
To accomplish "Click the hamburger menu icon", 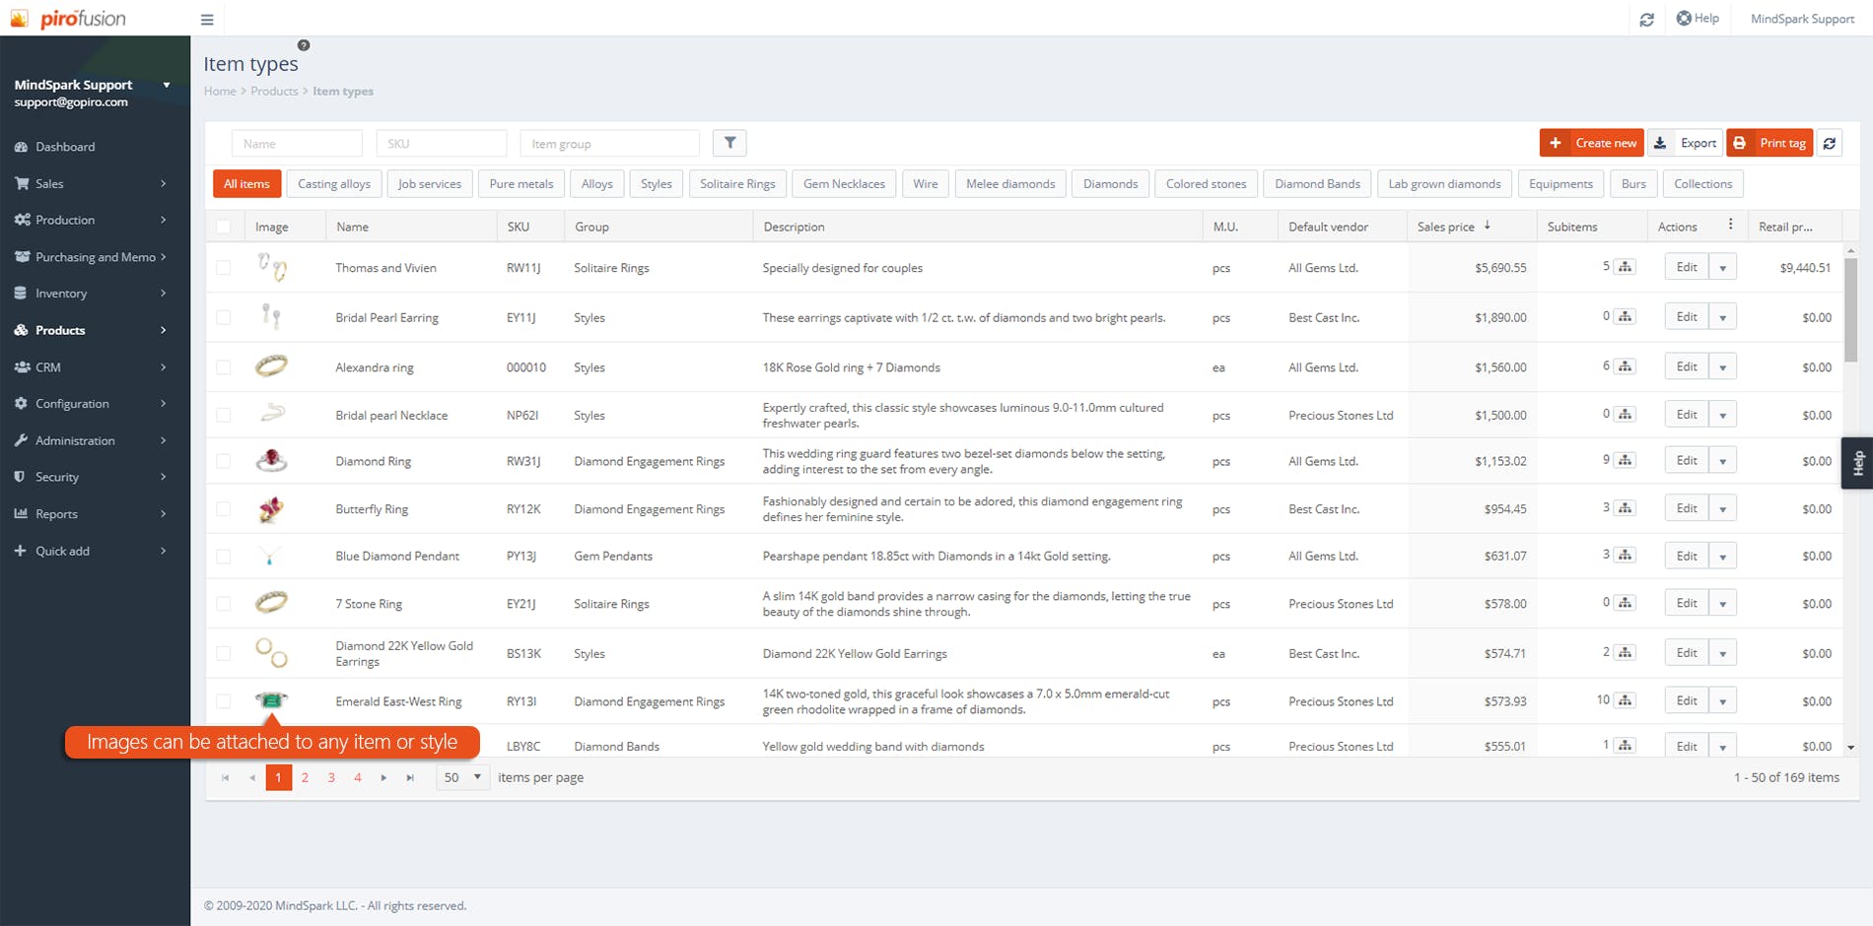I will [x=207, y=20].
